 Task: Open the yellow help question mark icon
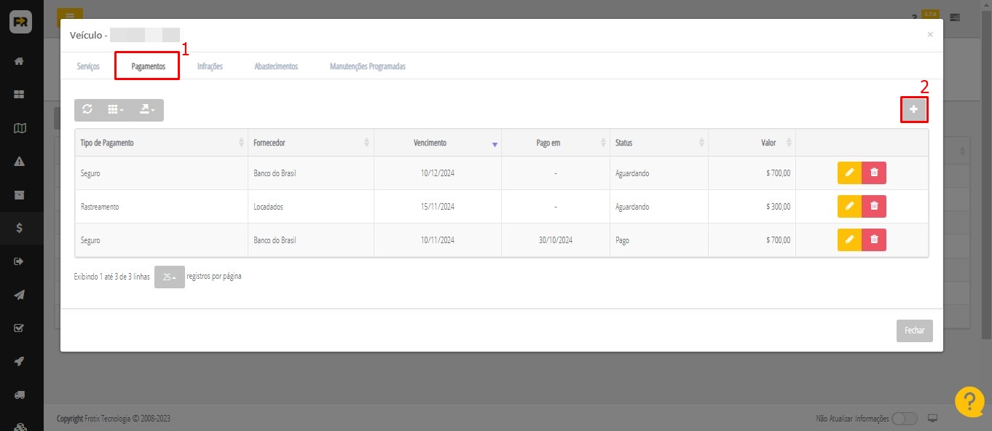tap(969, 402)
